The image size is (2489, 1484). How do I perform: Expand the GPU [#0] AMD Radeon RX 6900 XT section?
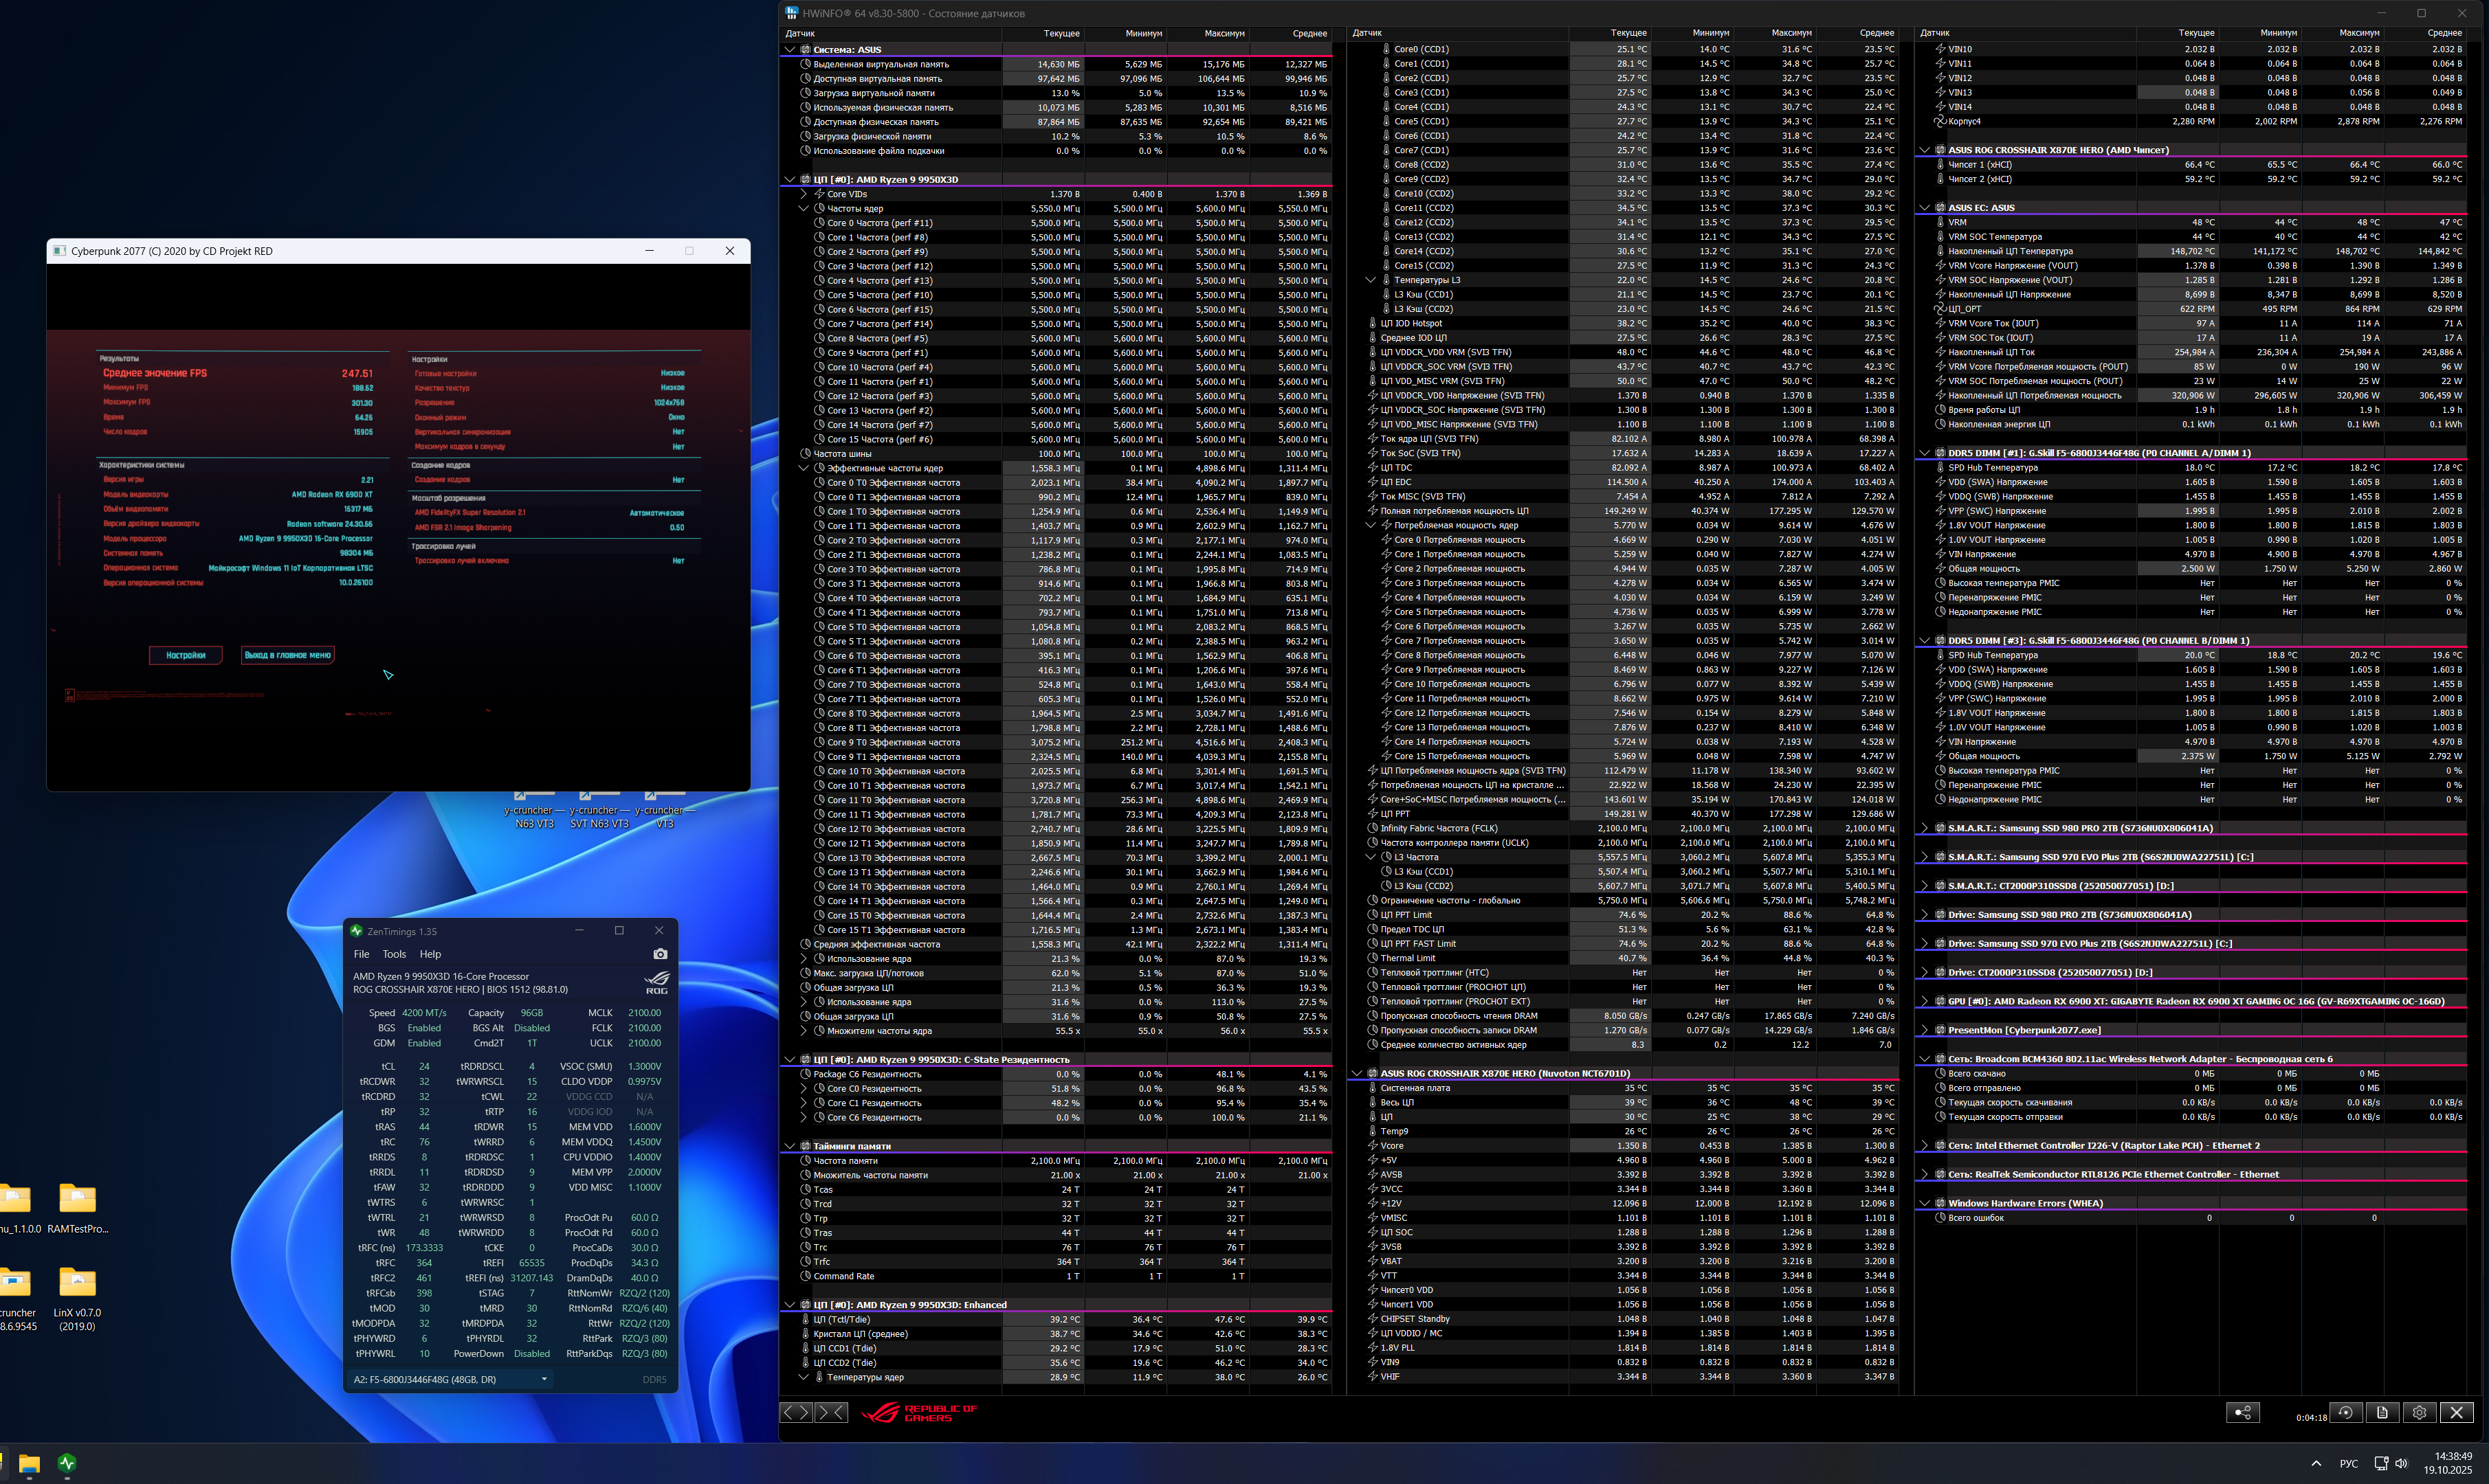1924,1001
